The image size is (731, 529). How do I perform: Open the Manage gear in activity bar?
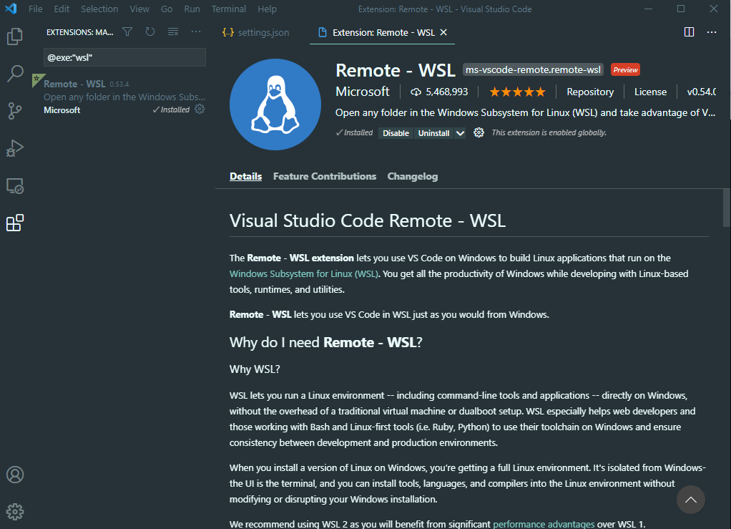pyautogui.click(x=15, y=512)
